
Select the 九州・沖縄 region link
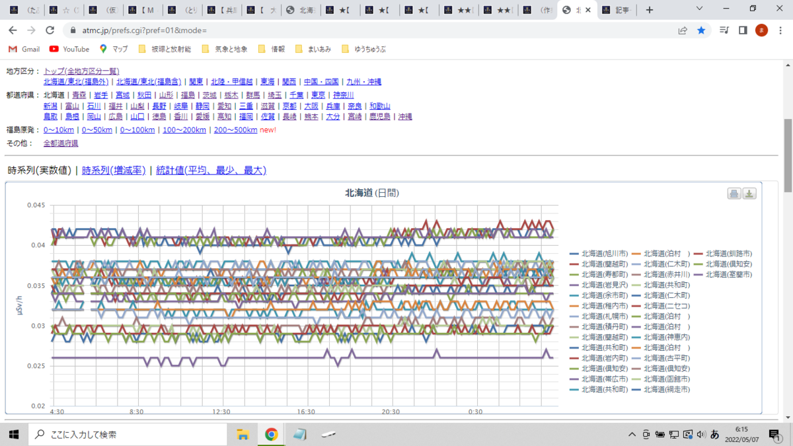(363, 82)
